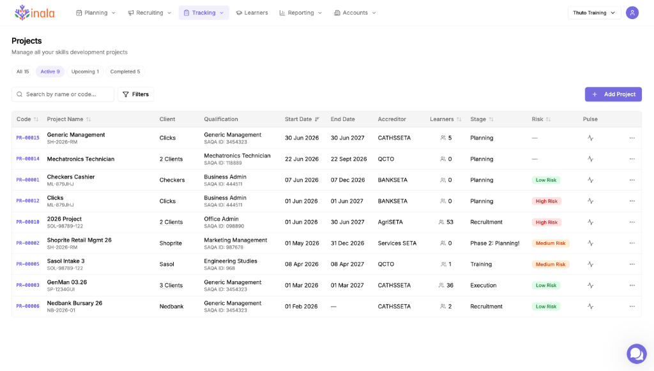The height and width of the screenshot is (371, 654).
Task: Open project code PR-00010
Action: coord(27,222)
